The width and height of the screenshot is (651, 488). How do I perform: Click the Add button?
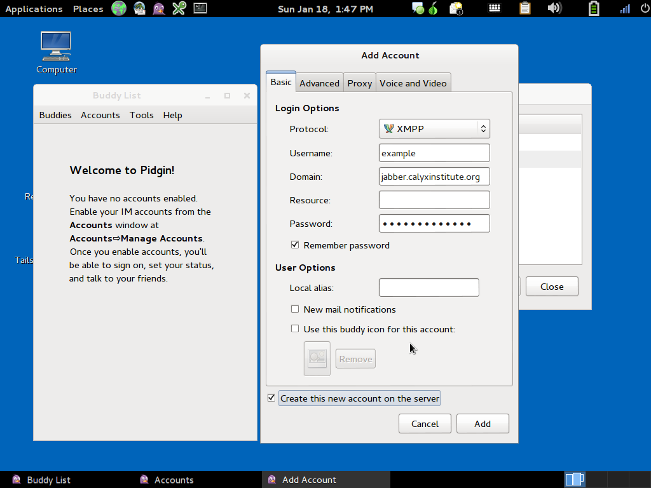[x=483, y=424]
